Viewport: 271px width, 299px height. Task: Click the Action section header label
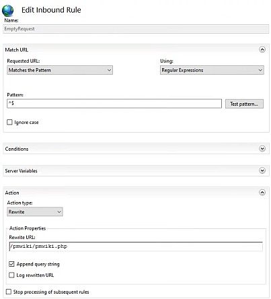click(12, 193)
